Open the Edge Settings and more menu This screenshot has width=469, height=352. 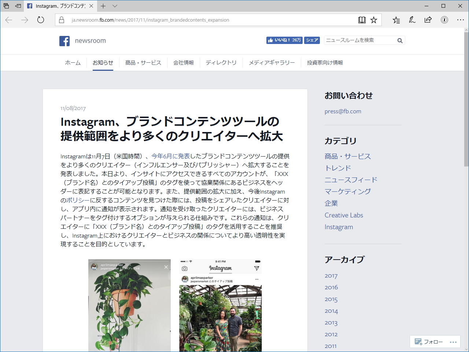click(x=461, y=20)
